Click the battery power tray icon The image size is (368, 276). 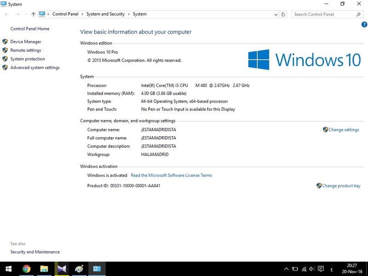point(295,269)
